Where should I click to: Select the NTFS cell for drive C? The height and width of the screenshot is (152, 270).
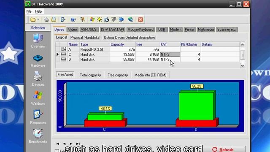(170, 54)
